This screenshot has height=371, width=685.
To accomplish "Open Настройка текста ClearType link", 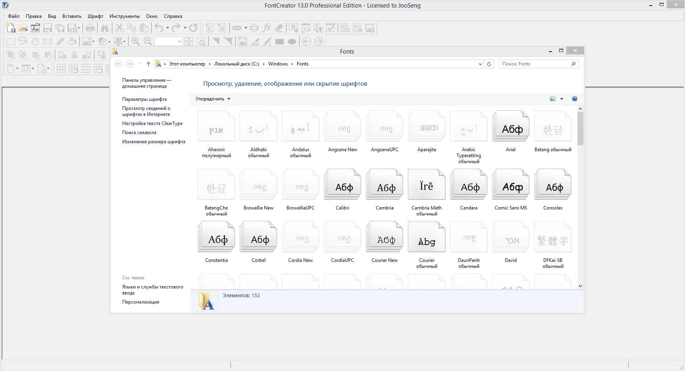I will pos(152,123).
